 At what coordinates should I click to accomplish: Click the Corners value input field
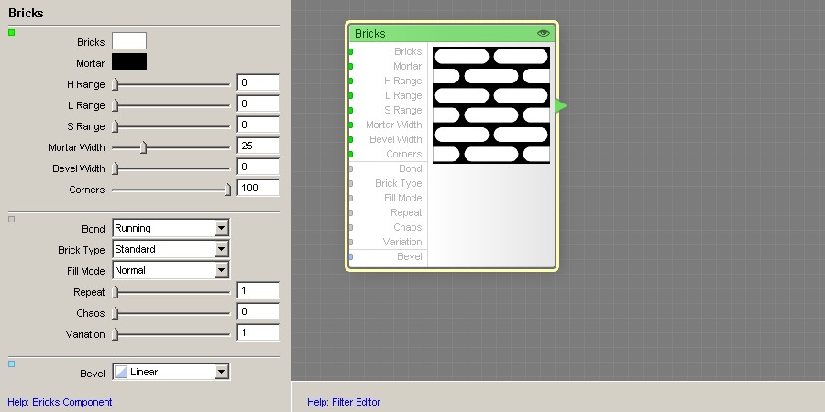pos(258,189)
